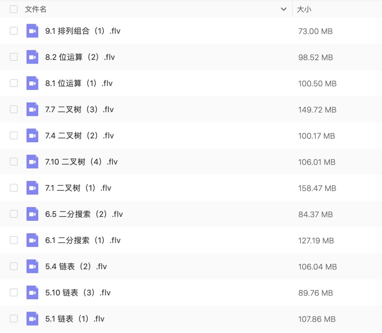Expand the sort chevron in filename header

pos(284,9)
